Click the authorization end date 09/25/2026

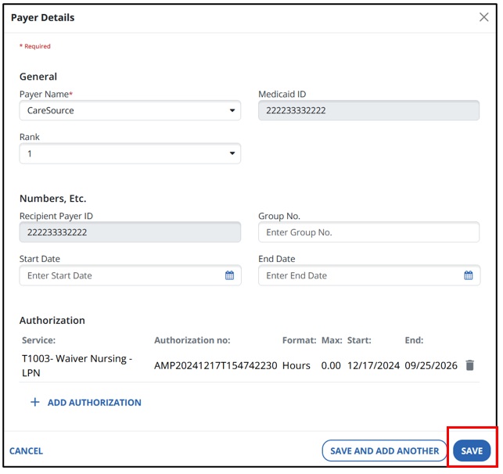point(429,365)
